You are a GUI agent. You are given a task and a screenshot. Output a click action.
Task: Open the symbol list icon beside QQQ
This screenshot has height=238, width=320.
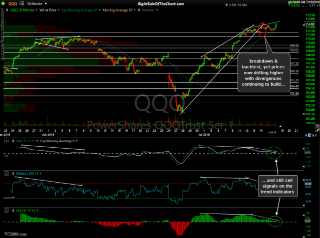point(22,3)
